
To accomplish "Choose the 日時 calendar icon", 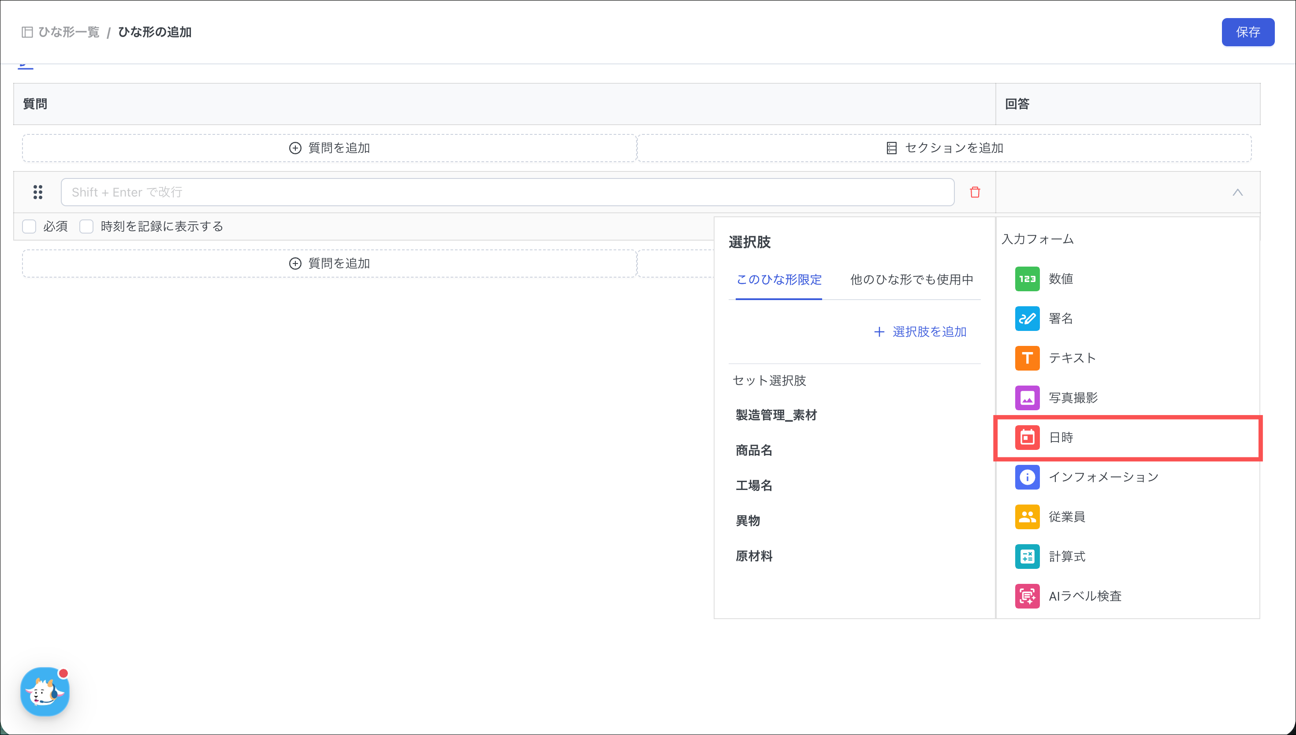I will [1027, 438].
